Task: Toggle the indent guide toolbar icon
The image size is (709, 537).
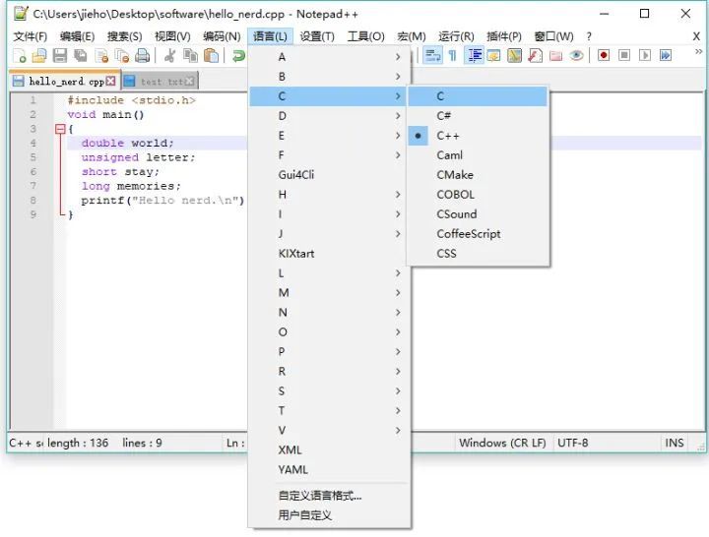Action: click(475, 55)
